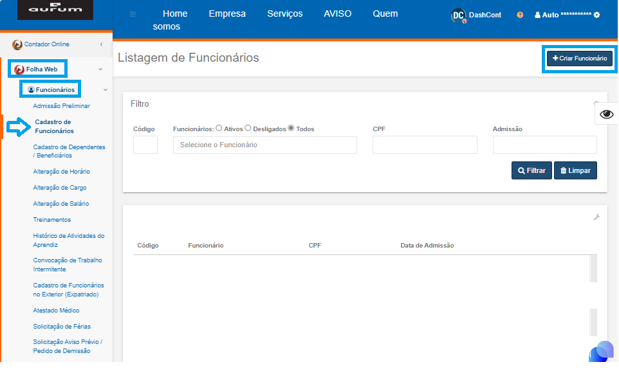
Task: Open Admissão Preliminar
Action: 62,106
